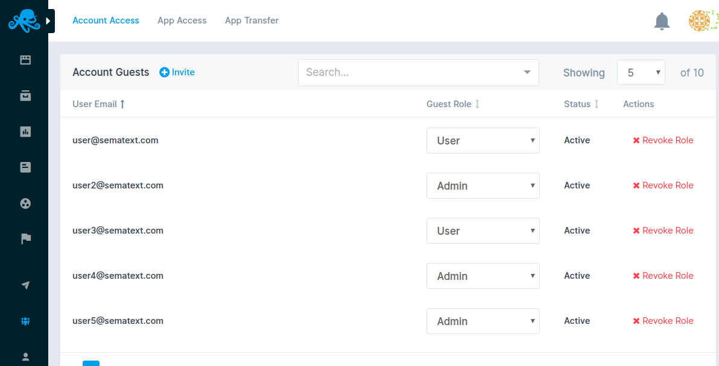Click the Actions column header

click(x=639, y=104)
